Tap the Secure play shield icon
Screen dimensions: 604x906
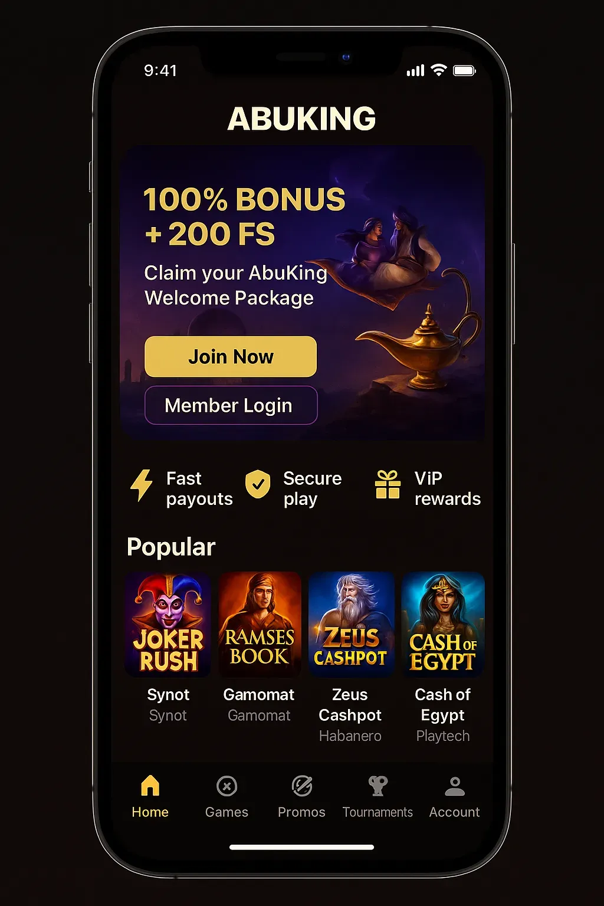[258, 484]
